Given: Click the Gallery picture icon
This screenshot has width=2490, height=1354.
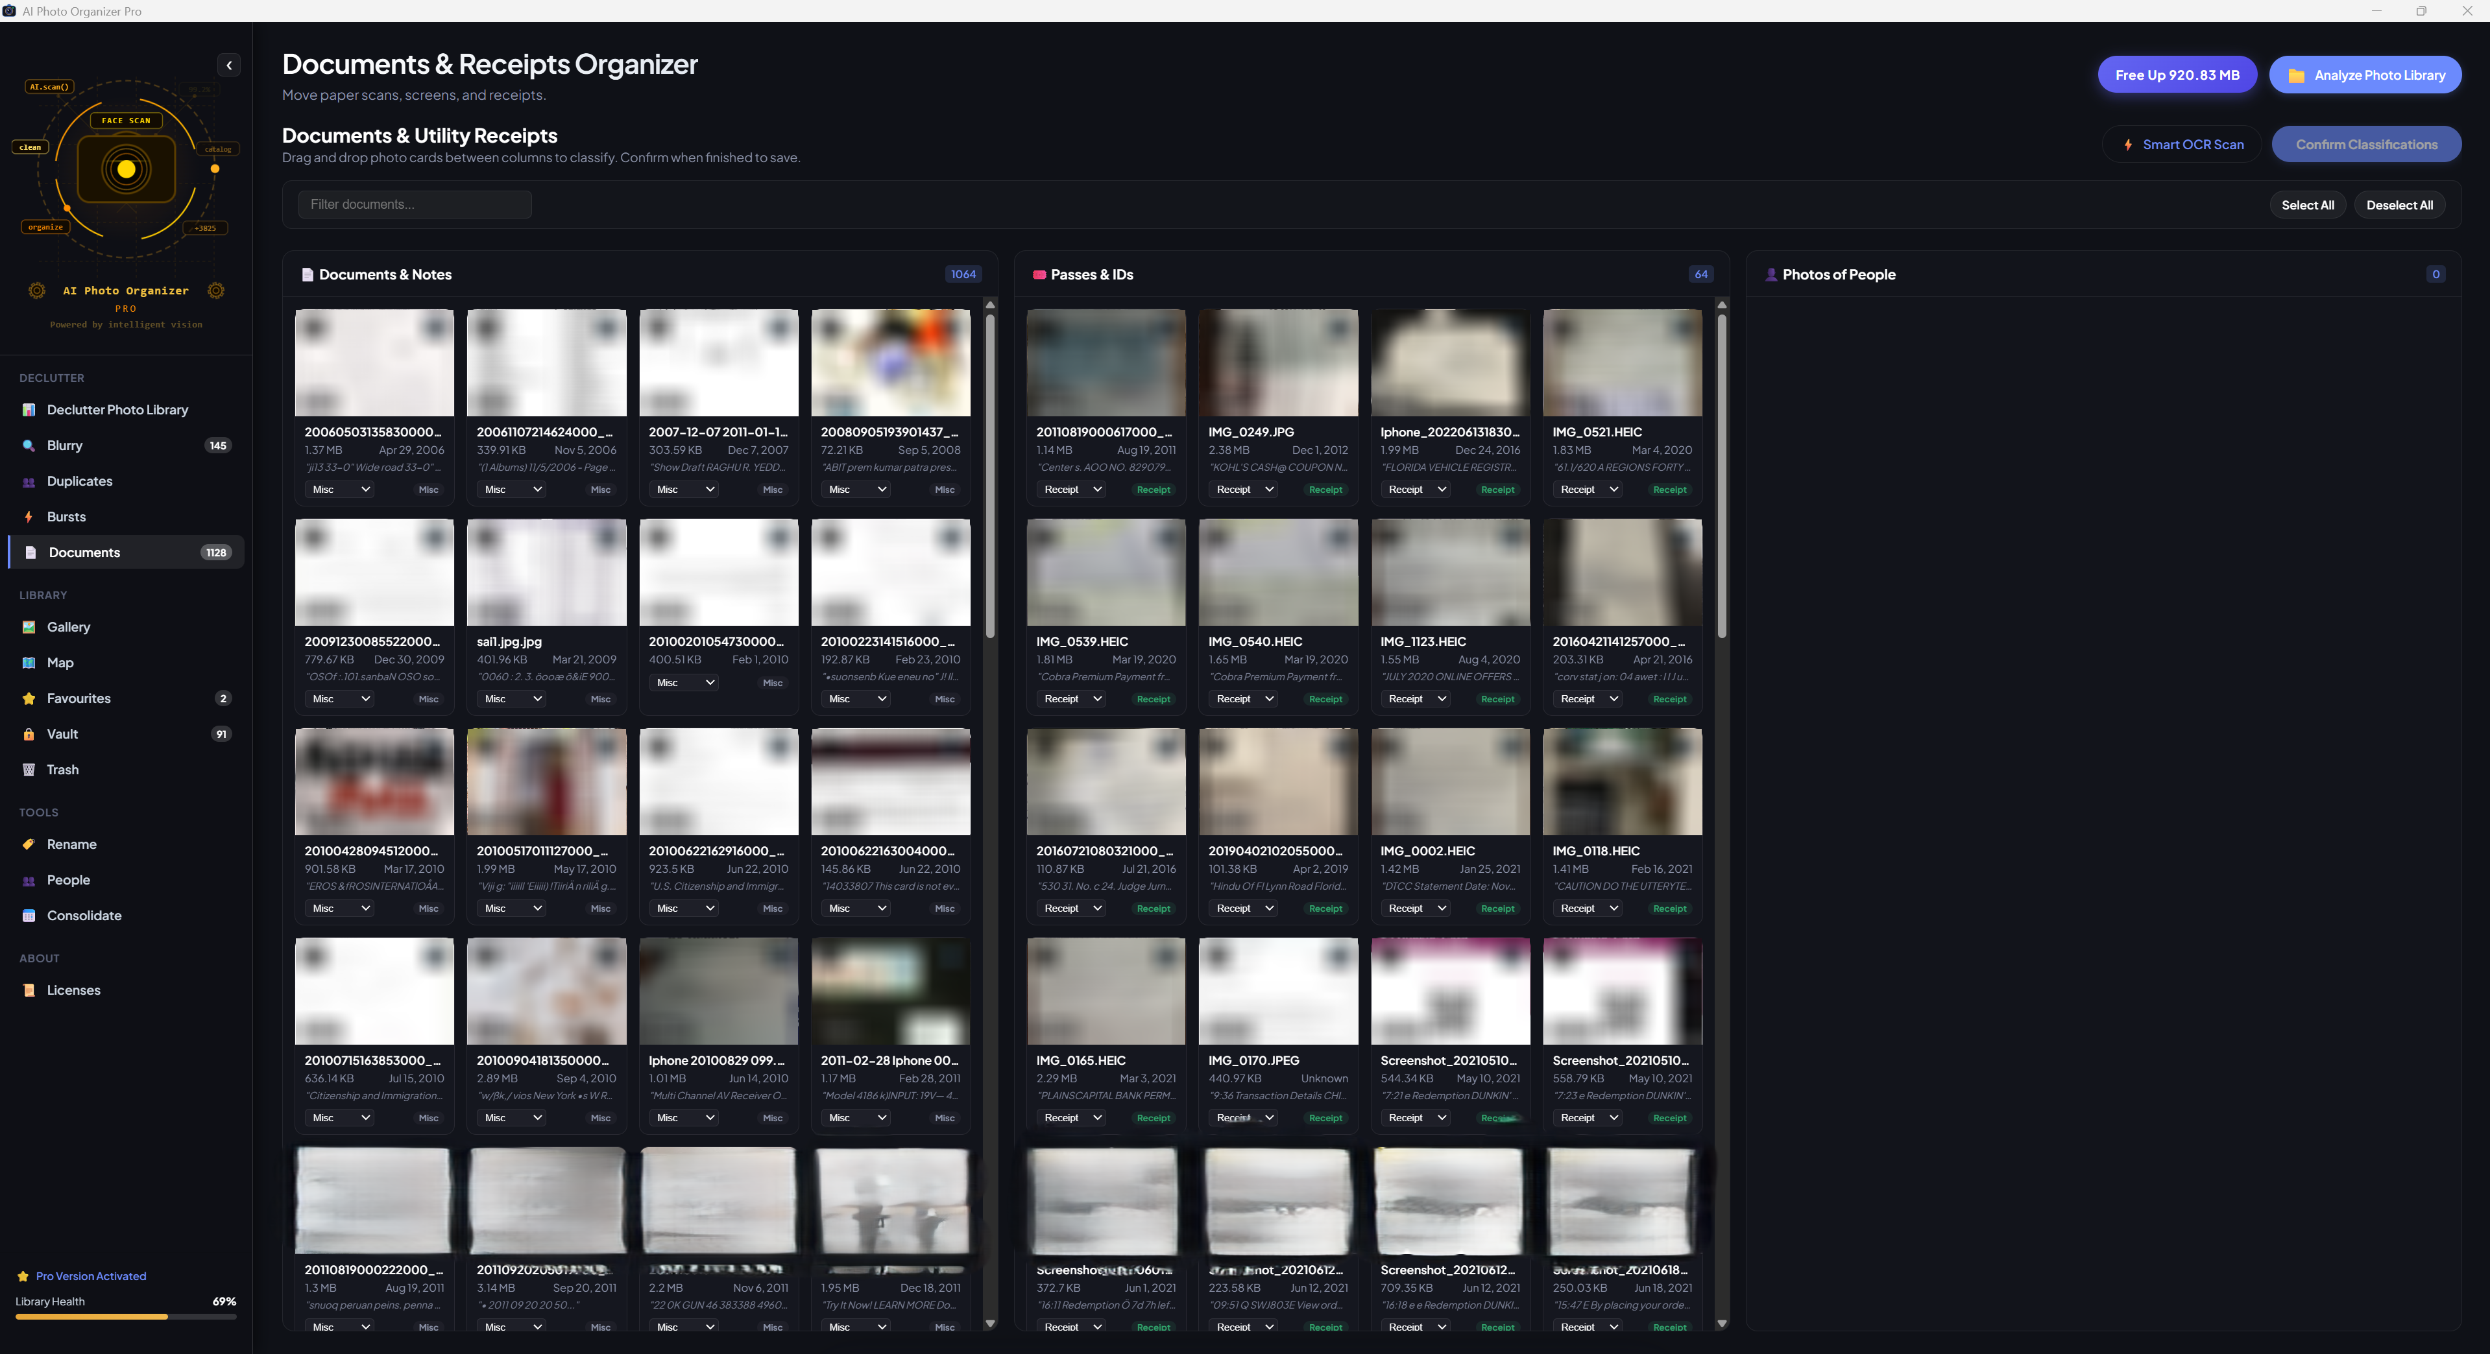Looking at the screenshot, I should pyautogui.click(x=29, y=627).
